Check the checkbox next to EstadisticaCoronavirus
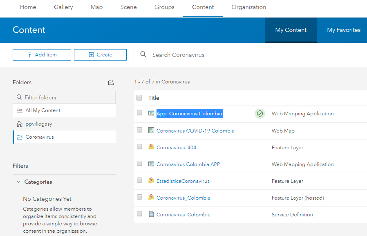This screenshot has height=236, width=367. pos(139,181)
